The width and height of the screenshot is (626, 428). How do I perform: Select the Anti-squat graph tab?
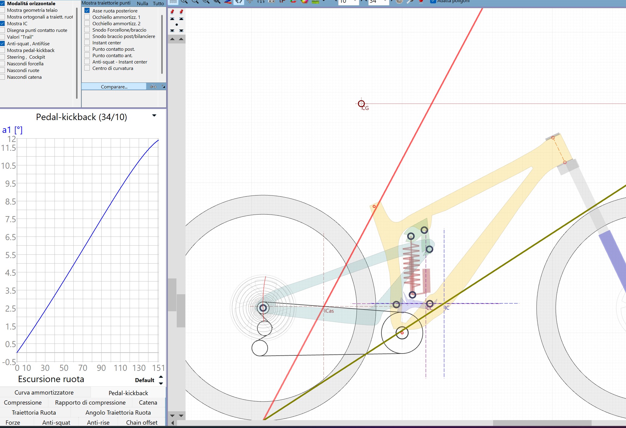pyautogui.click(x=56, y=423)
